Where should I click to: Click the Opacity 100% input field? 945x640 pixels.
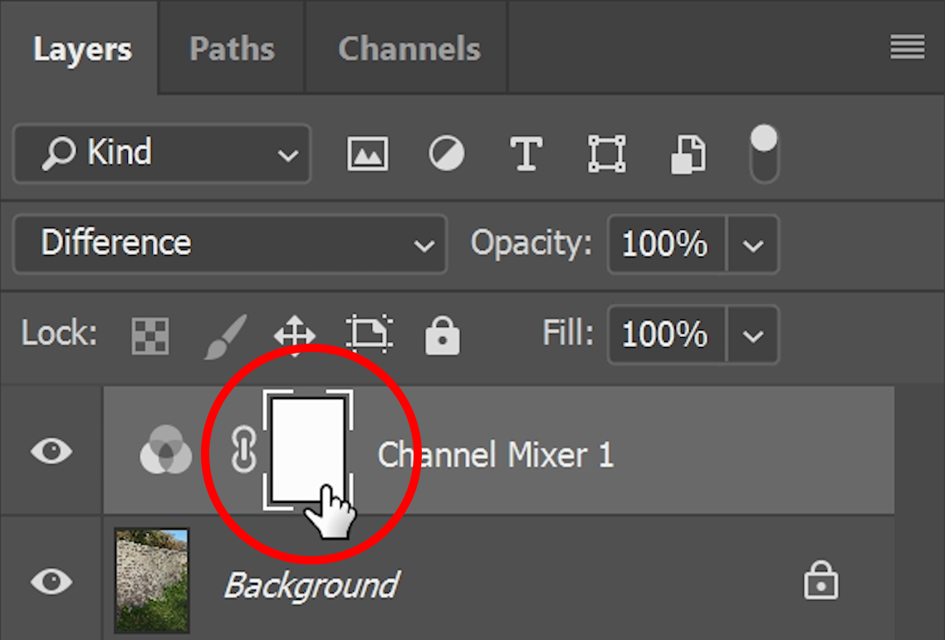[666, 244]
